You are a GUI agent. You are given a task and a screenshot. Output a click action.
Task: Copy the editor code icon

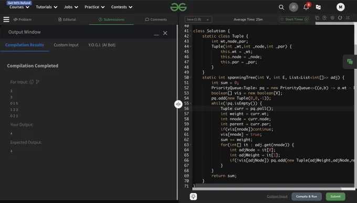317,18
